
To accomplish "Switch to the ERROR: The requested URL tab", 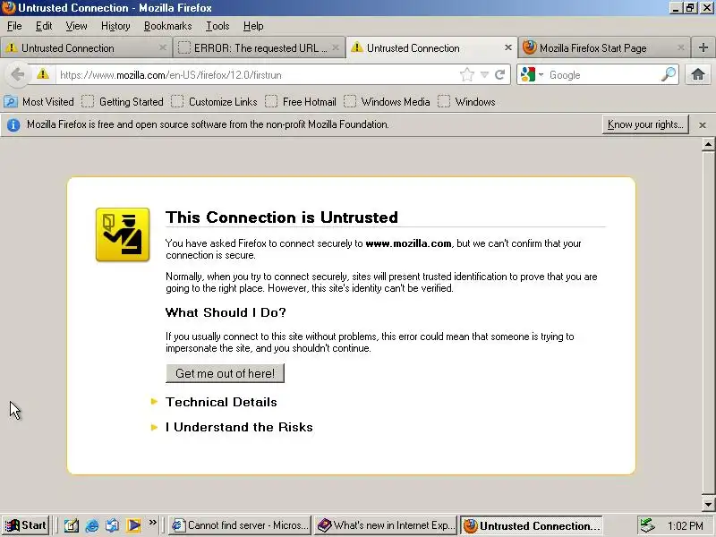I will point(259,47).
